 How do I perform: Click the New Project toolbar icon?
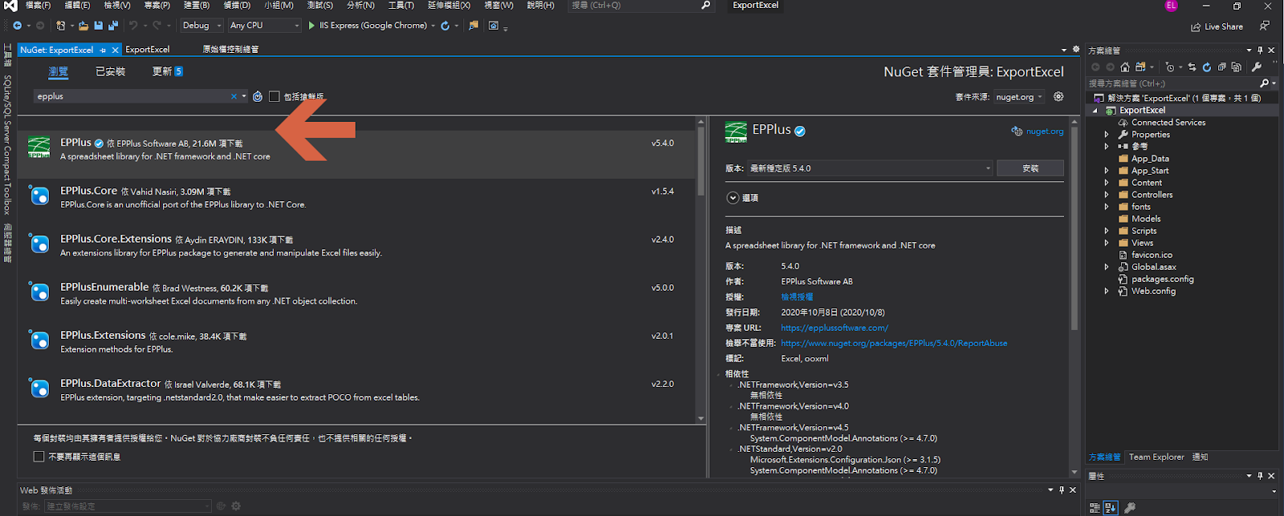coord(61,26)
